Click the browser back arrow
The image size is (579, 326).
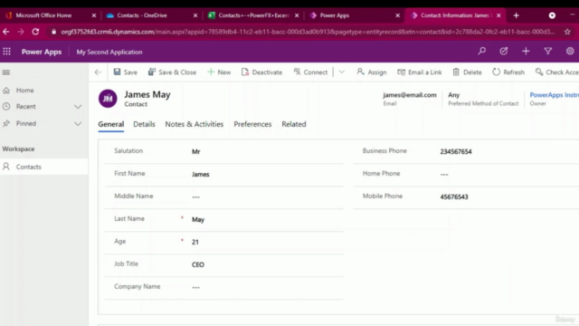tap(6, 32)
